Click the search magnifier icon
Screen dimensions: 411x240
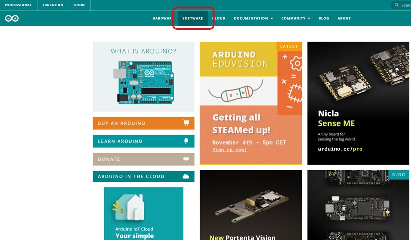point(396,5)
